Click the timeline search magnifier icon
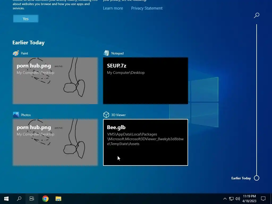This screenshot has height=204, width=272. (257, 15)
